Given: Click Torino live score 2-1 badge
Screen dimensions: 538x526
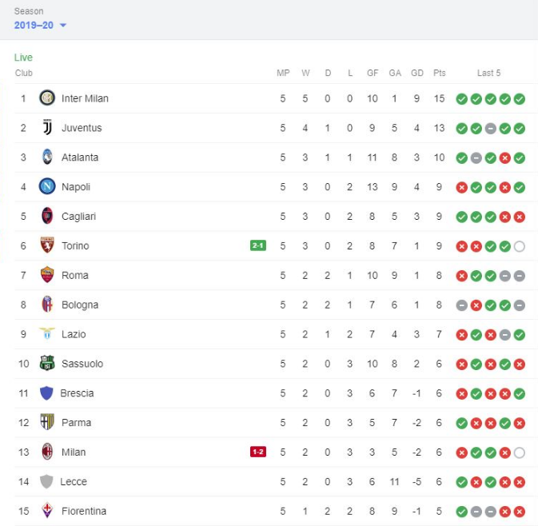Looking at the screenshot, I should tap(258, 246).
